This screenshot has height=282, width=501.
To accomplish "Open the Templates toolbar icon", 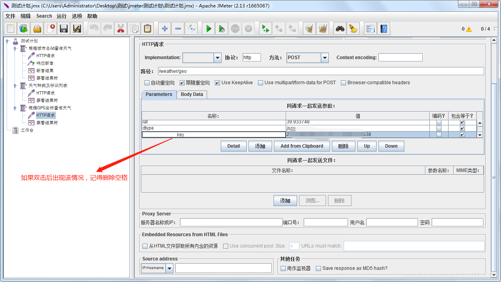I will (x=24, y=29).
